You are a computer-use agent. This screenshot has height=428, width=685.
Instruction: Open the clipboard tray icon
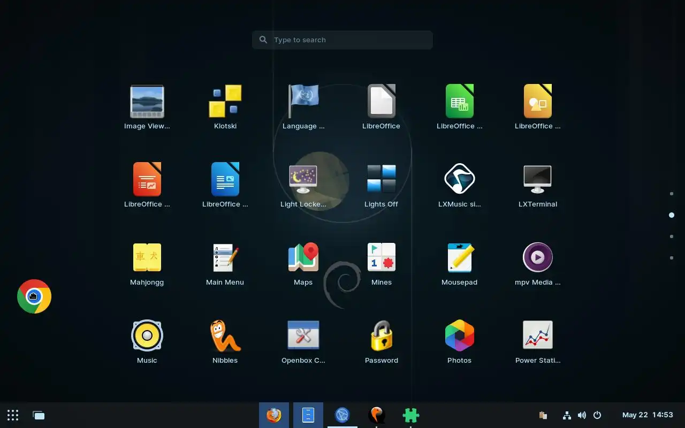(543, 415)
